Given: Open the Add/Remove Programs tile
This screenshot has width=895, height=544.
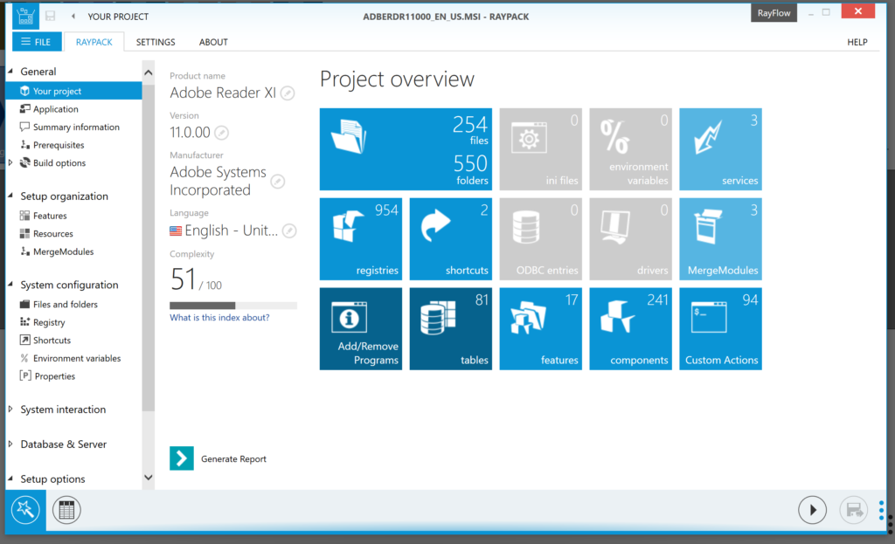Looking at the screenshot, I should pos(361,328).
